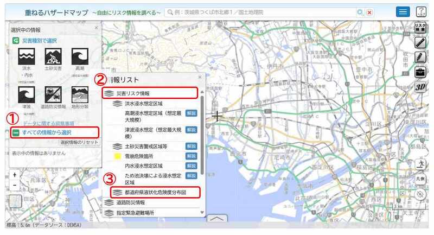Zoom in with the plus button
This screenshot has height=235, width=434.
pyautogui.click(x=15, y=175)
